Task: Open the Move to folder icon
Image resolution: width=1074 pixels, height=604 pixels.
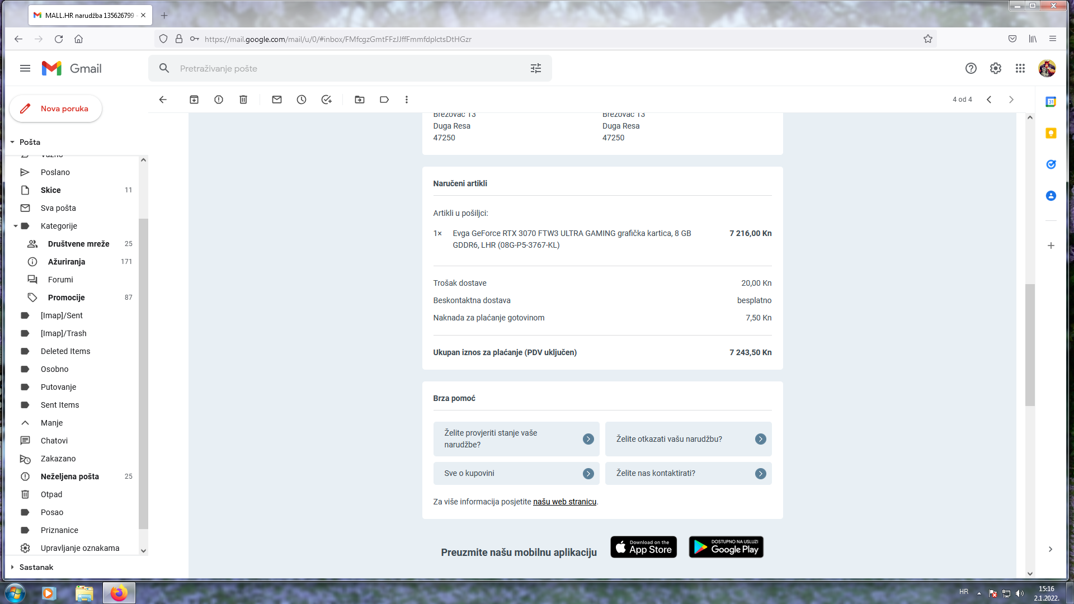Action: [x=360, y=100]
